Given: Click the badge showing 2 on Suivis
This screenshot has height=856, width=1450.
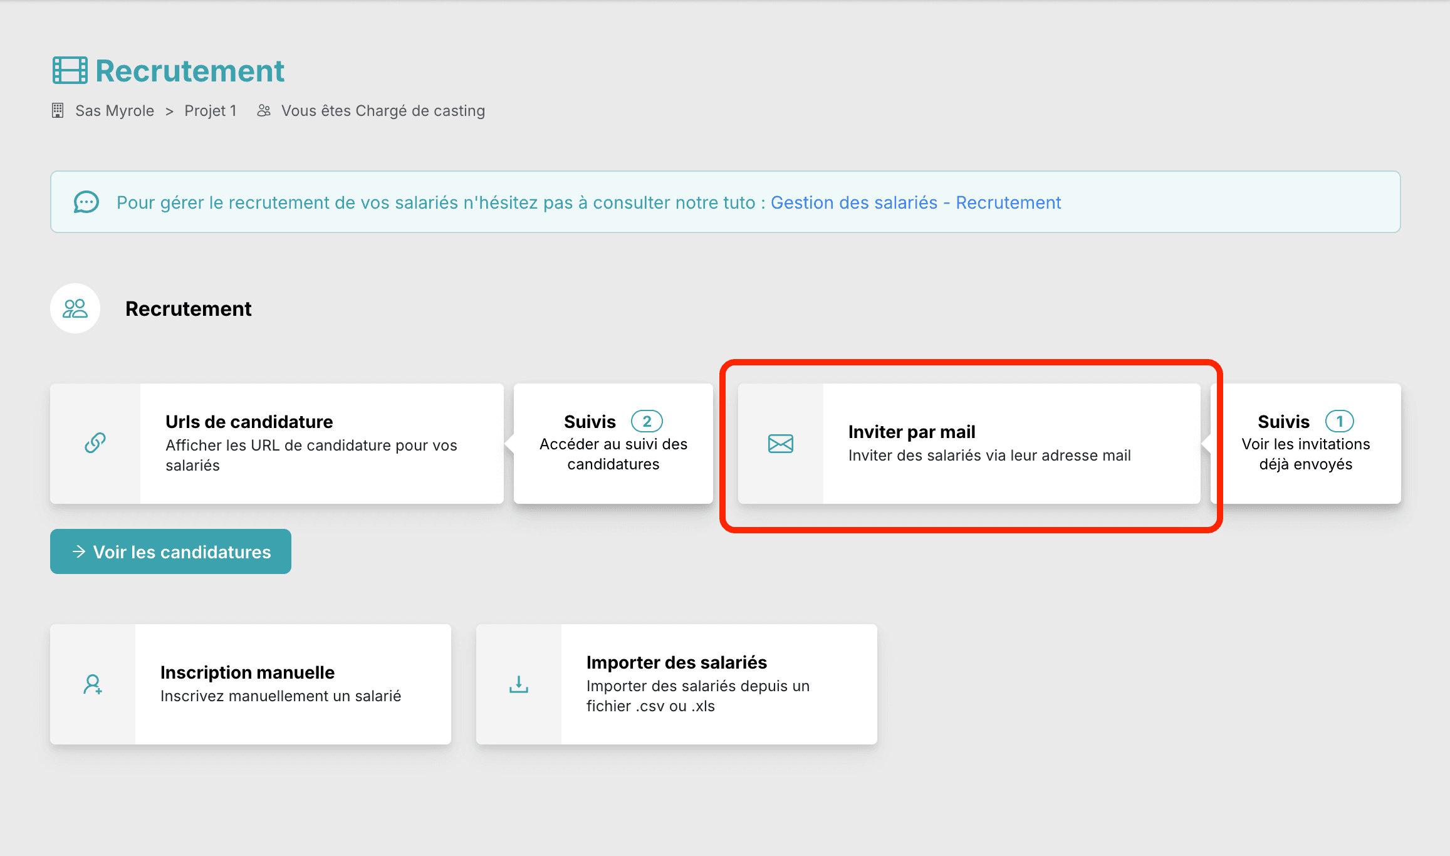Looking at the screenshot, I should pos(647,422).
